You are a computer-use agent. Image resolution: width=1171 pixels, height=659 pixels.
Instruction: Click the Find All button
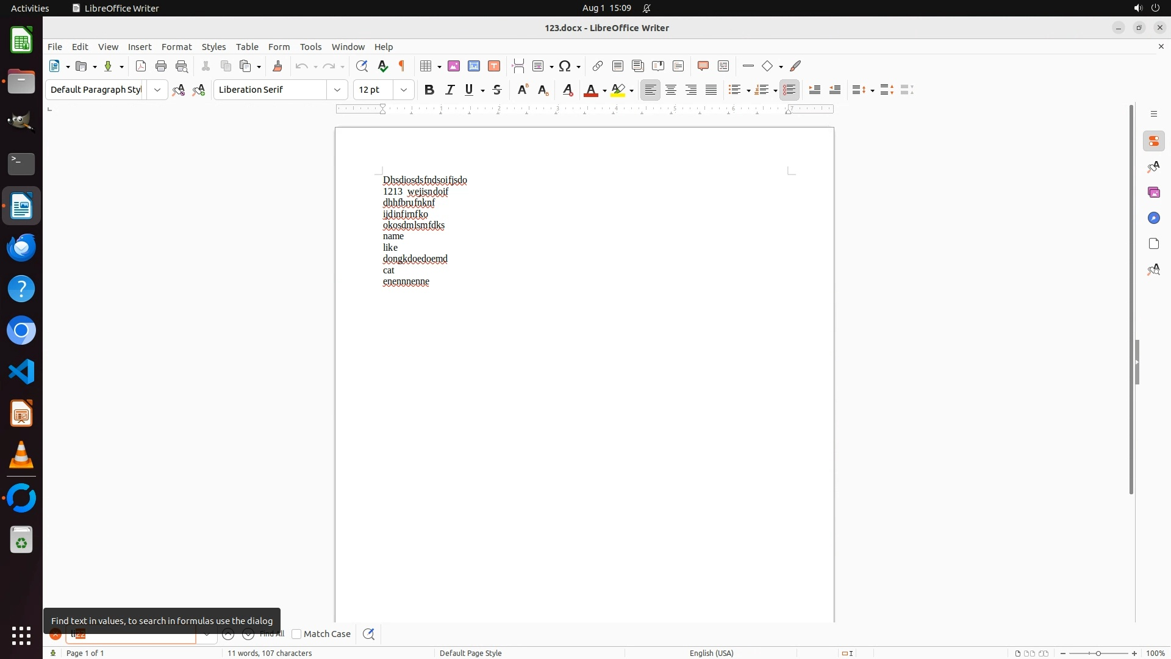(272, 634)
